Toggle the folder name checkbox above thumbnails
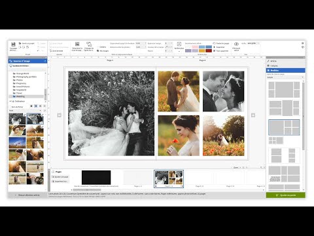The height and width of the screenshot is (236, 314). (x=10, y=107)
